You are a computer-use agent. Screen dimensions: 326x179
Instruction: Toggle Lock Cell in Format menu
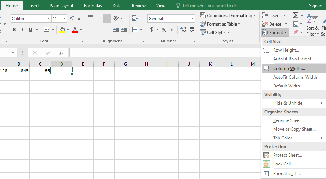click(x=282, y=164)
